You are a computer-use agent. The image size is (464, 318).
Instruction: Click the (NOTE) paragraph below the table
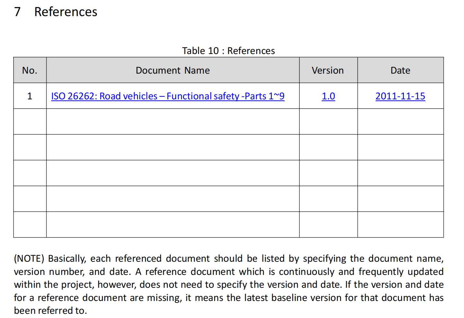(x=228, y=284)
